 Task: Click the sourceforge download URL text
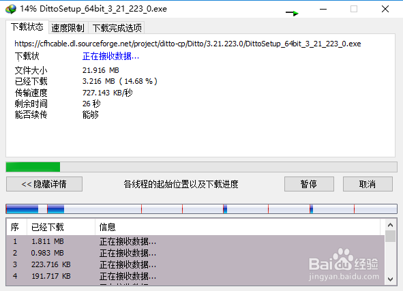[x=188, y=44]
